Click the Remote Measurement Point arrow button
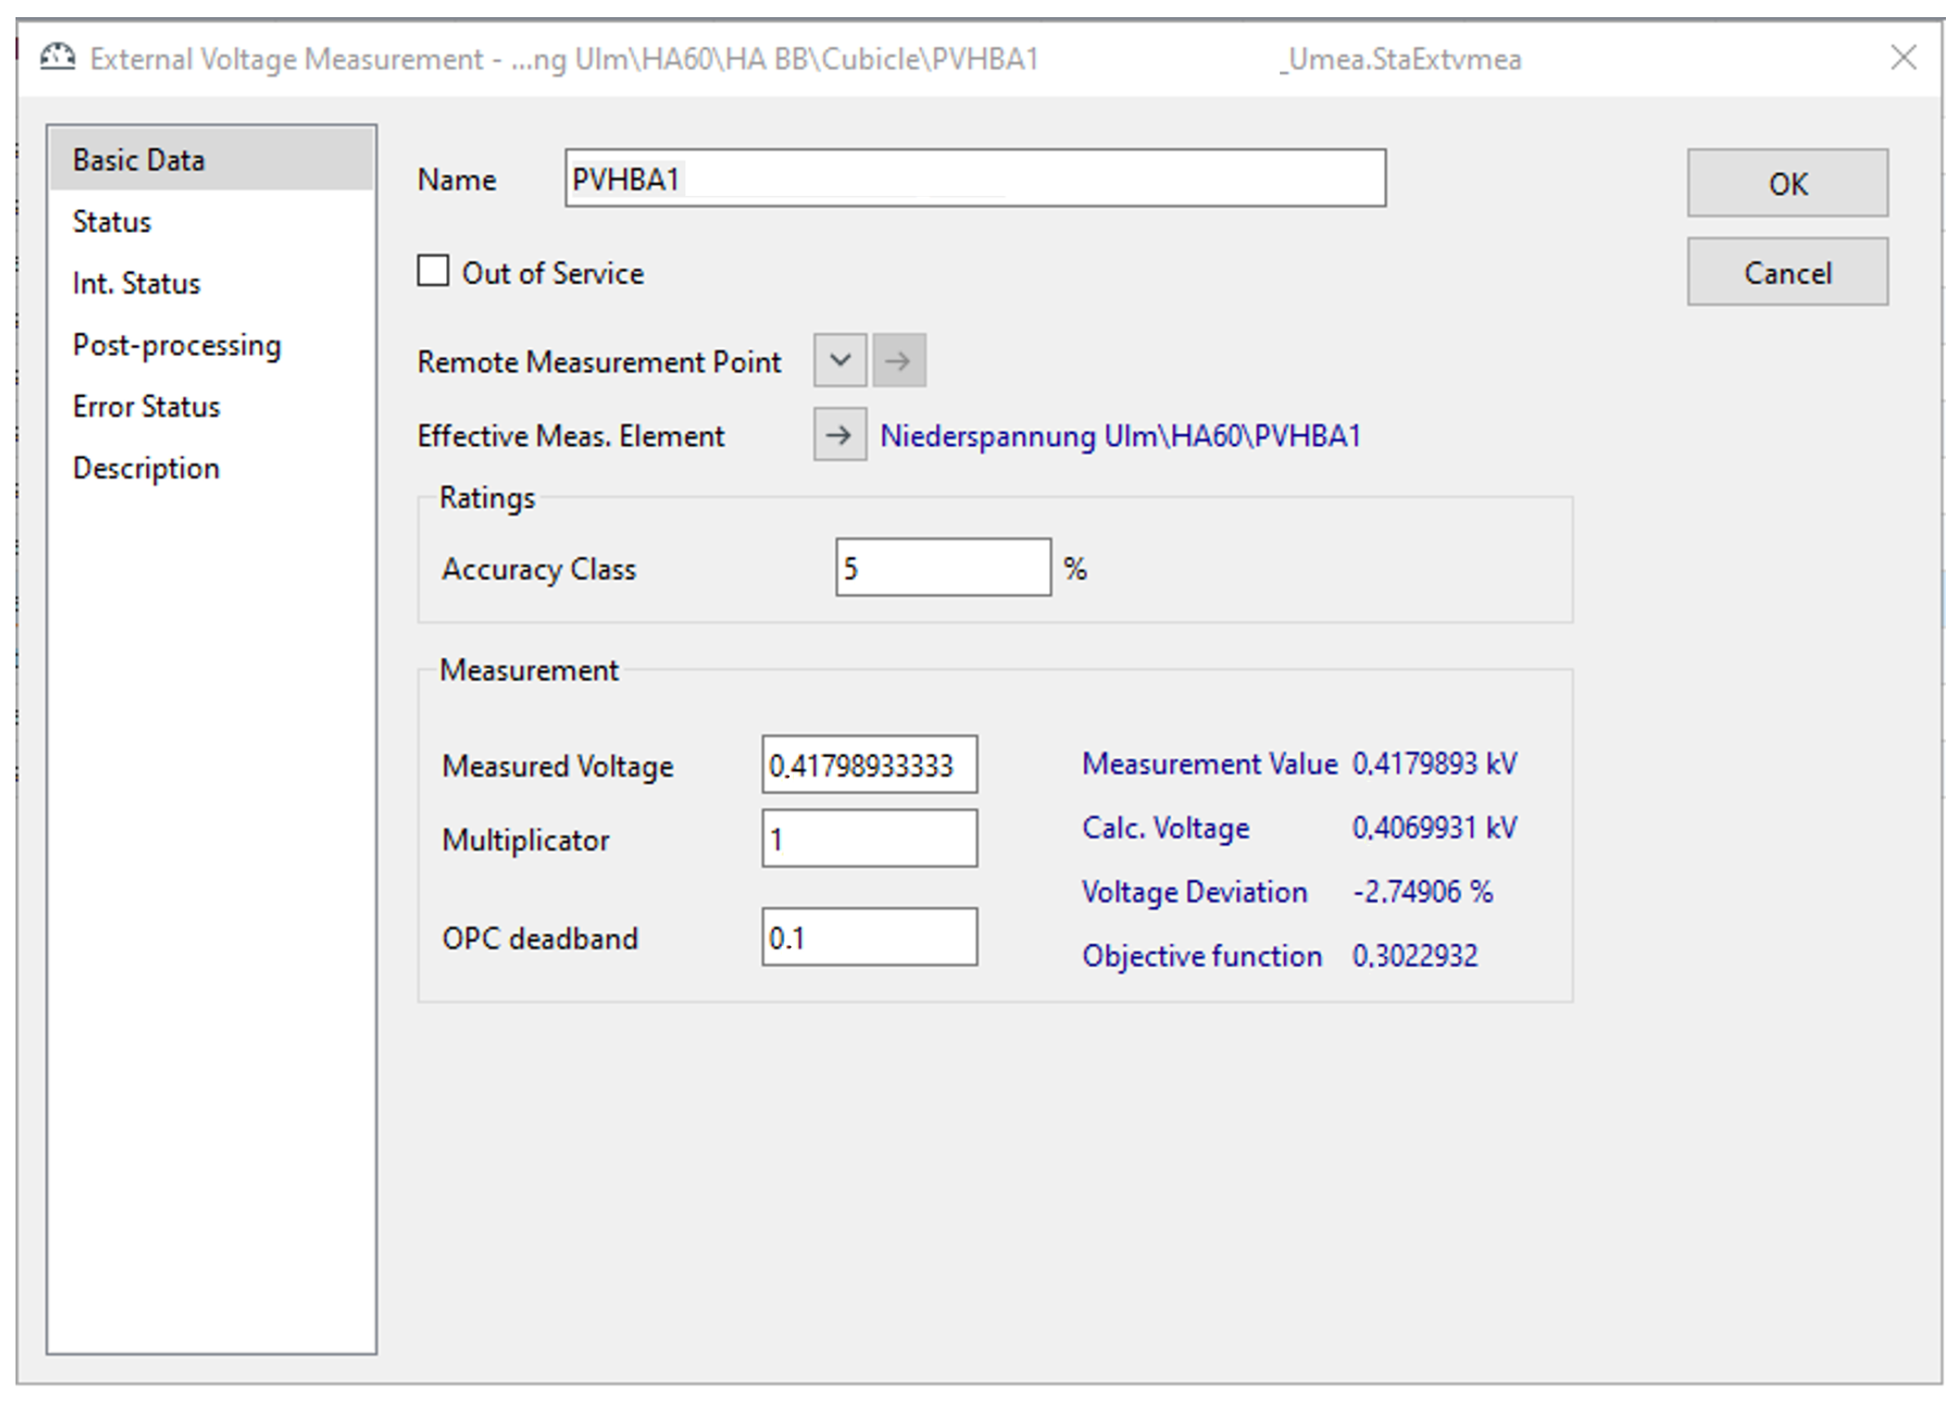 pyautogui.click(x=899, y=360)
